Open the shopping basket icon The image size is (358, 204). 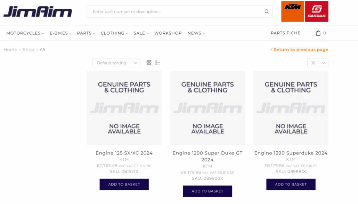pos(318,33)
